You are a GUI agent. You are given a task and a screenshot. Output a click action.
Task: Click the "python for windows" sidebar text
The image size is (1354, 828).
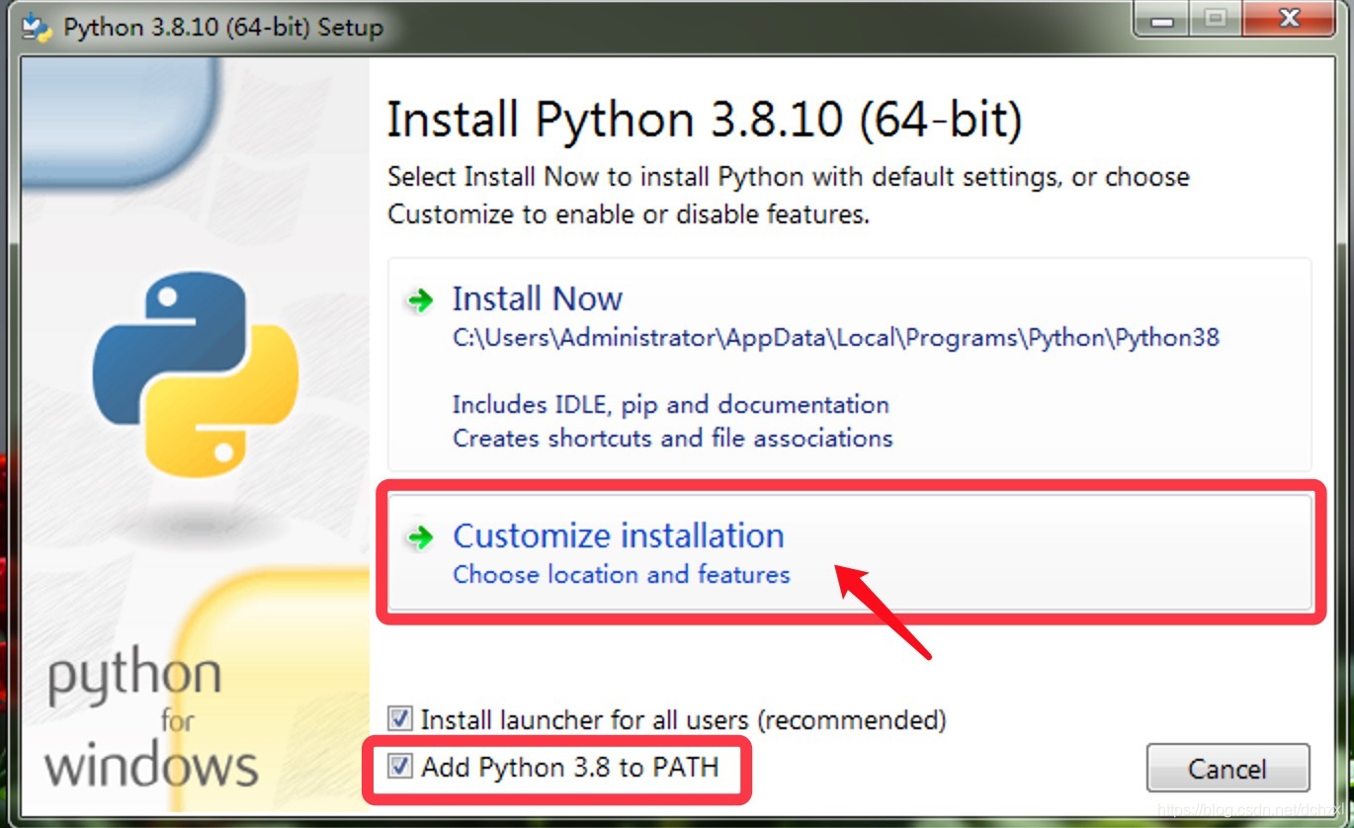(x=150, y=718)
